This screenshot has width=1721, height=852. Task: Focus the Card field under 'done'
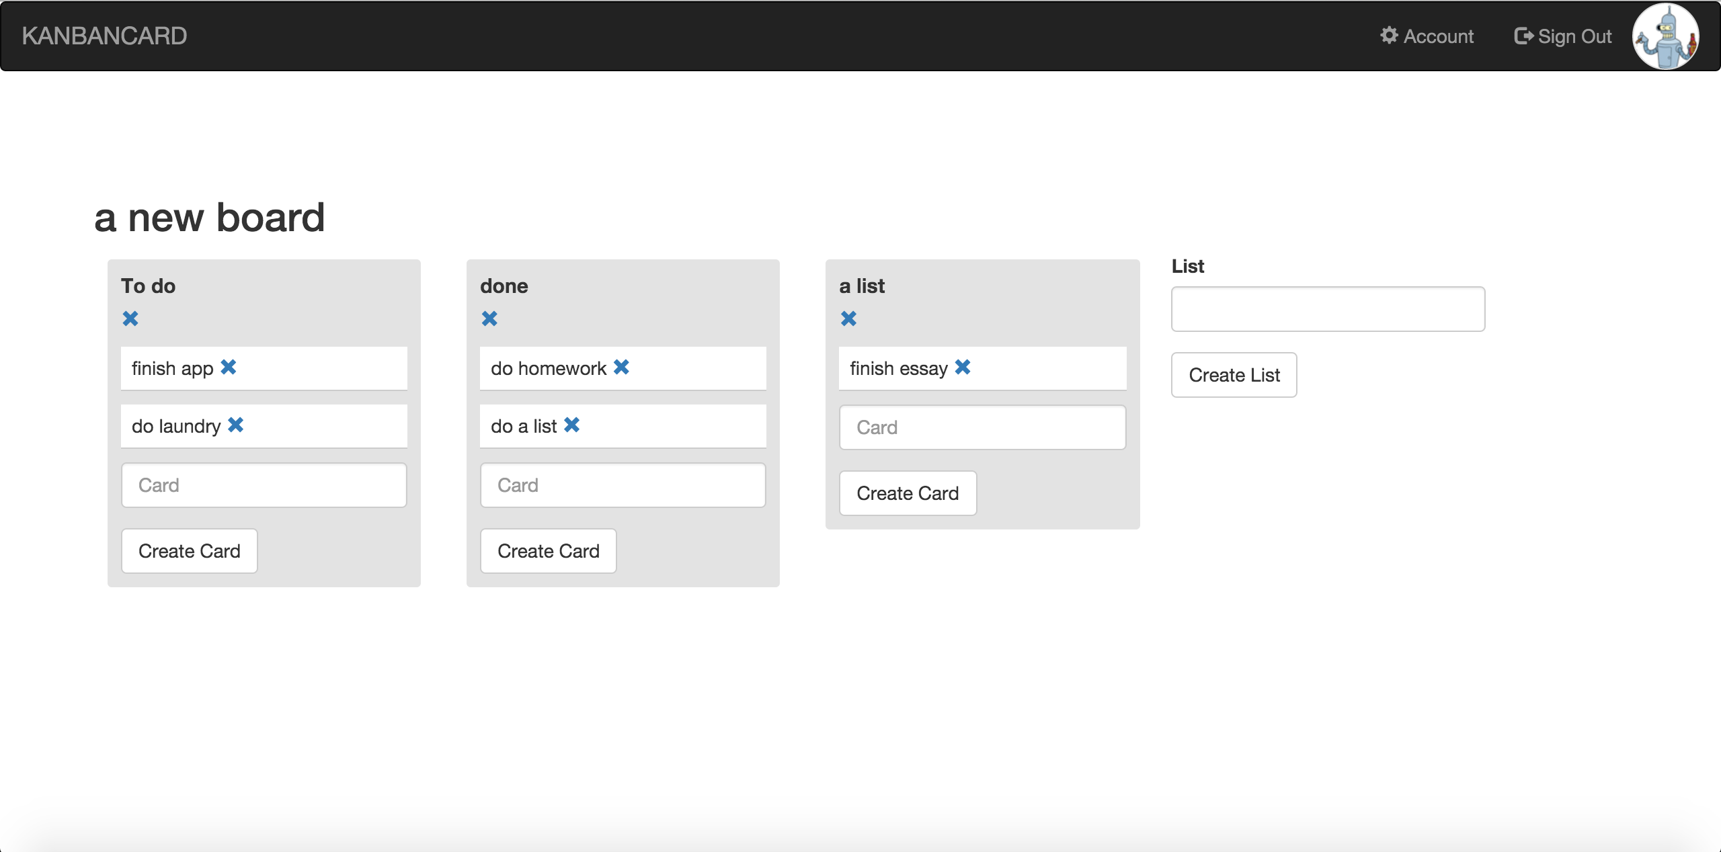click(623, 485)
